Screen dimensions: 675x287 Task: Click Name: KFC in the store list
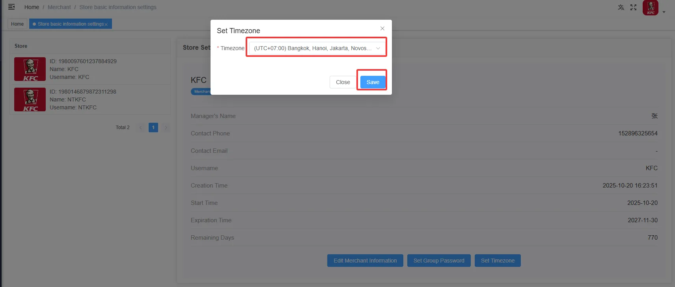(64, 69)
